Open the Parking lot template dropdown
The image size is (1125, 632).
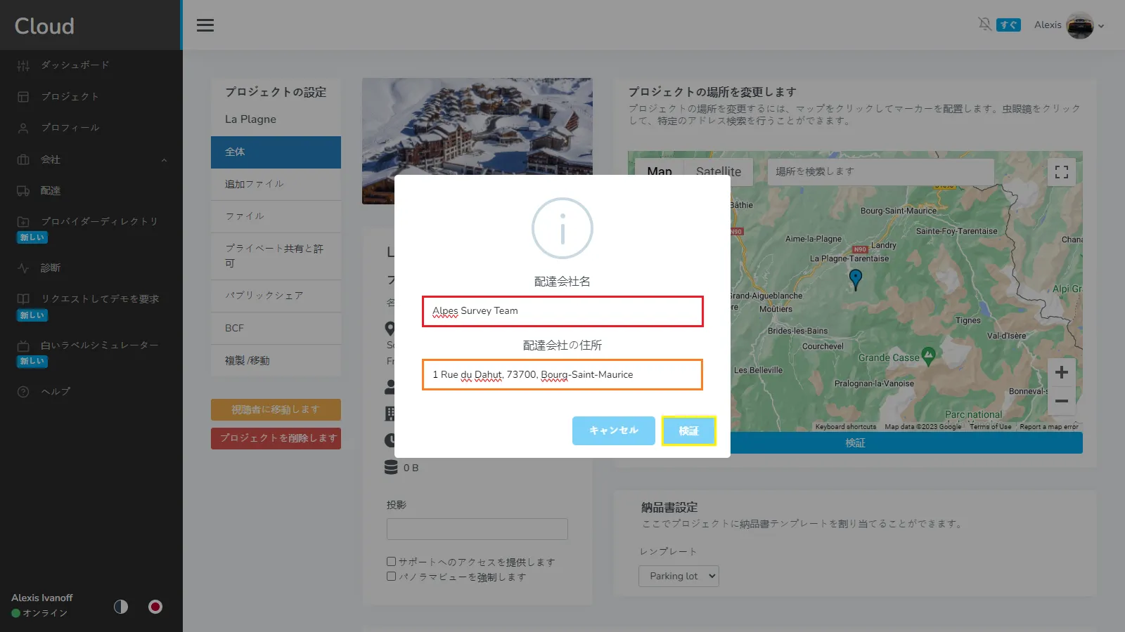(679, 577)
